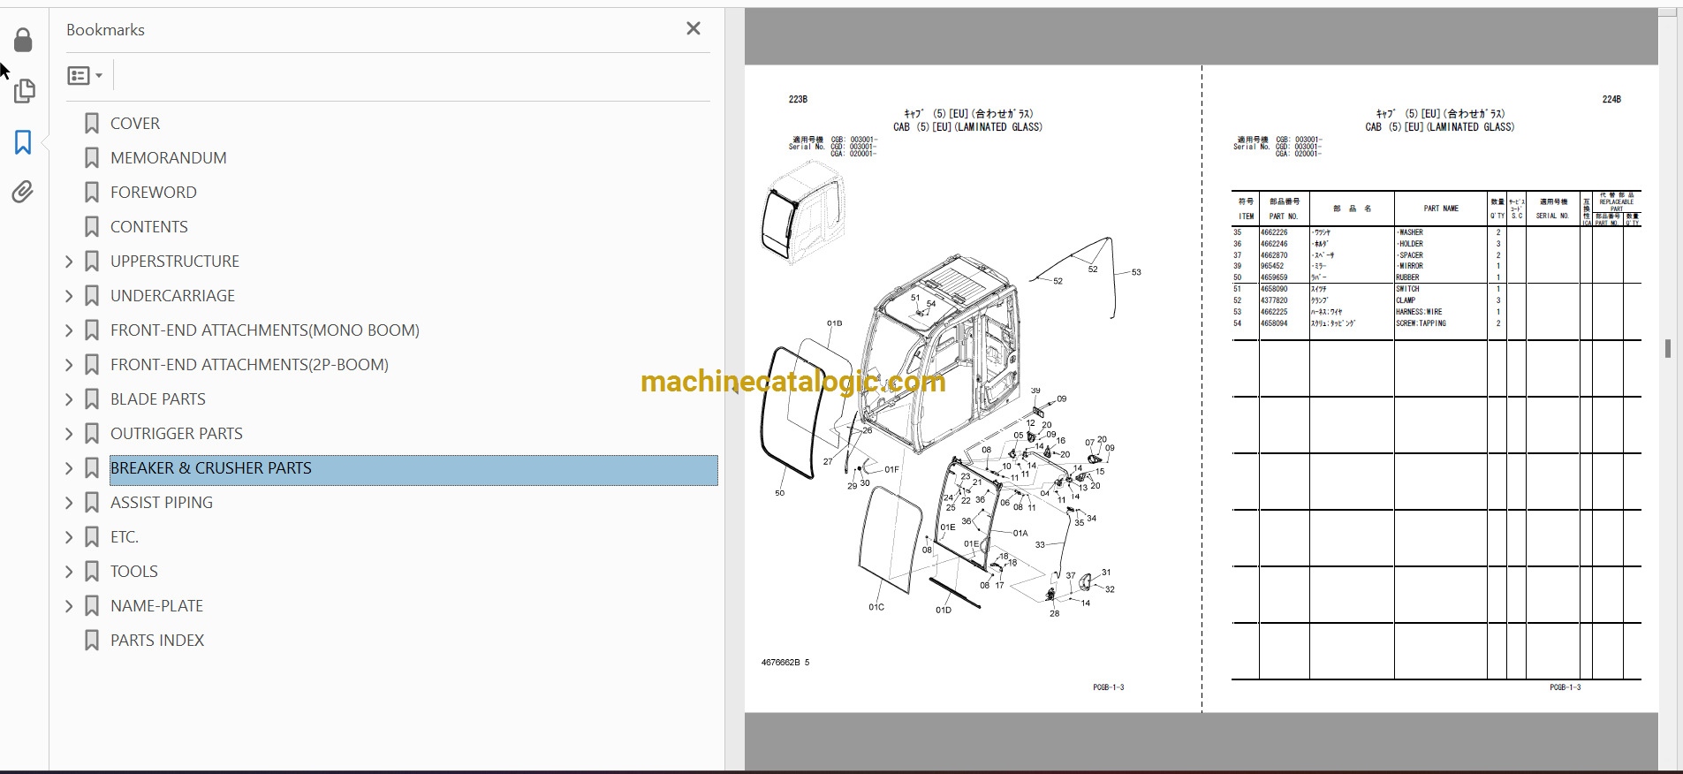Expand the OUTRIGGER PARTS bookmark
1683x774 pixels.
69,434
